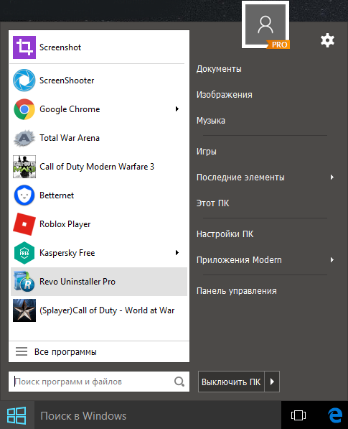Click Call of Duty Modern Warfare 3 text
The height and width of the screenshot is (429, 348).
(97, 167)
